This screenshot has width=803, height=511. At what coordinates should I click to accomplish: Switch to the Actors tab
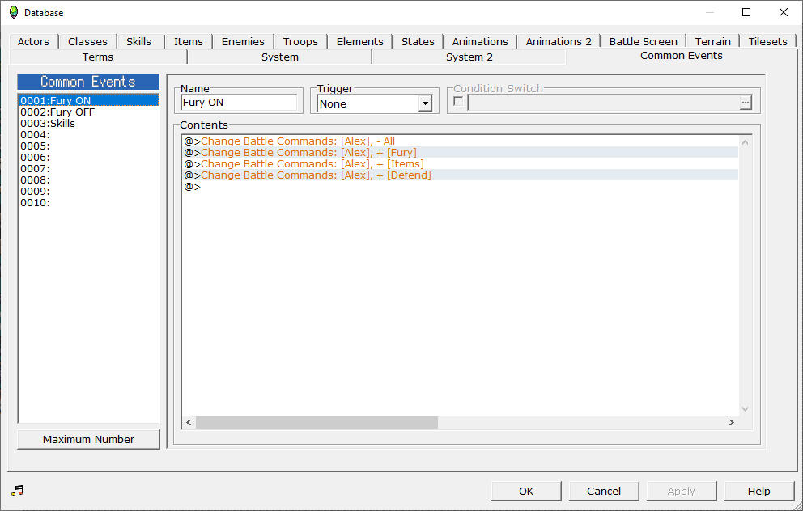click(33, 41)
